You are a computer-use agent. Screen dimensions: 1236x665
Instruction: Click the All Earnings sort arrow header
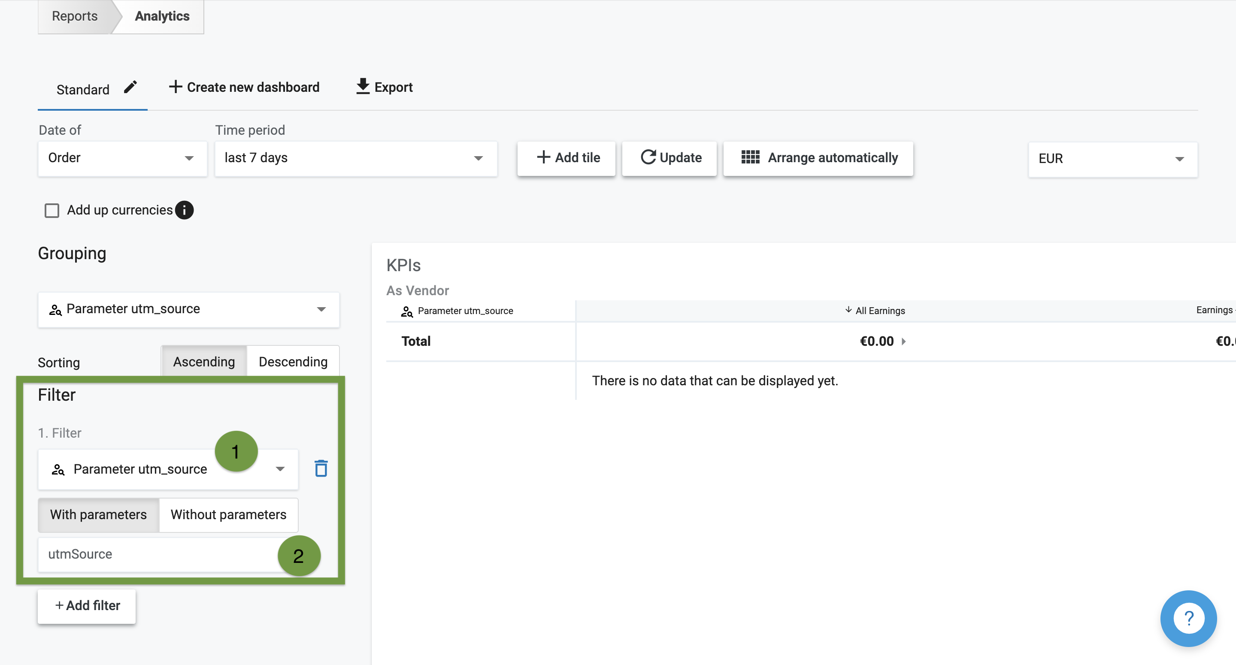tap(875, 311)
